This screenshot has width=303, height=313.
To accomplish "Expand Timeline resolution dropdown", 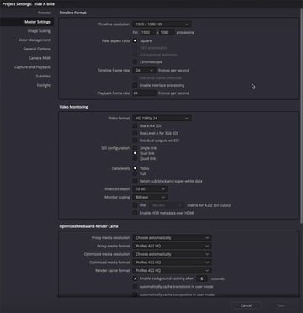I will (x=162, y=24).
